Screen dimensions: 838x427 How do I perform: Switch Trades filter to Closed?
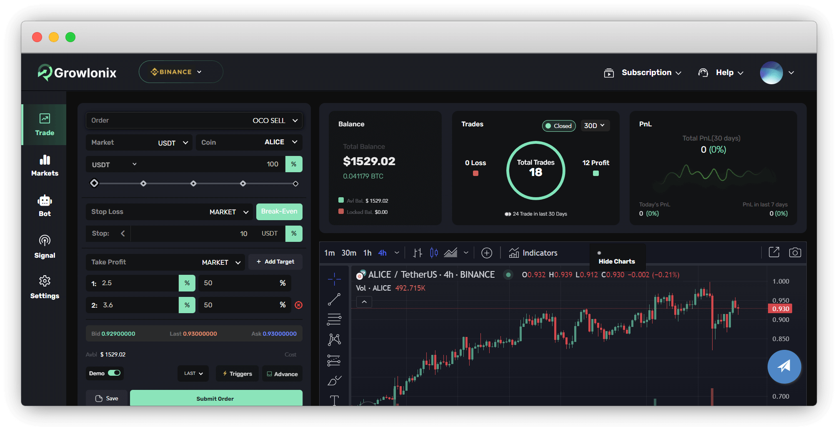558,126
